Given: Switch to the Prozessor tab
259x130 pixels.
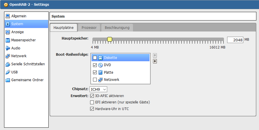Looking at the screenshot, I should tap(89, 28).
